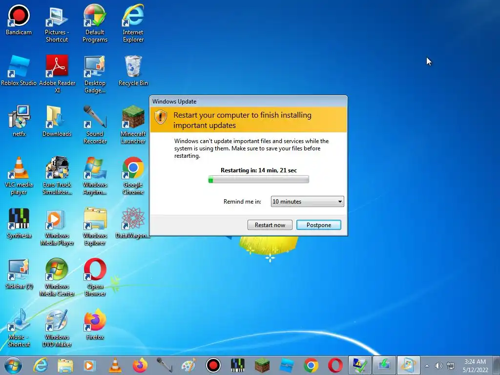This screenshot has height=375, width=500.
Task: Launch Internet Explorer from the taskbar
Action: click(41, 365)
